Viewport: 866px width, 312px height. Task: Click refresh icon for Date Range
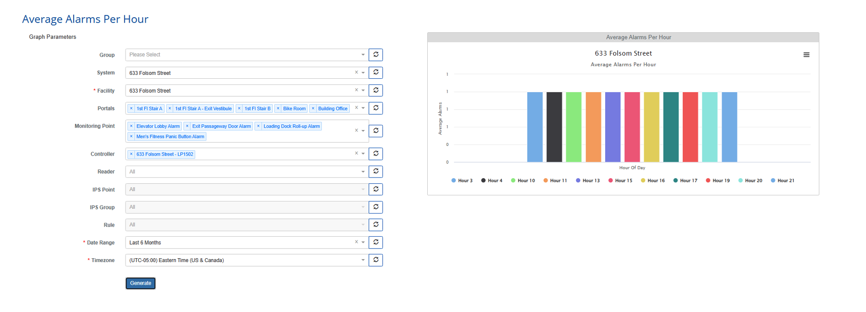[376, 242]
